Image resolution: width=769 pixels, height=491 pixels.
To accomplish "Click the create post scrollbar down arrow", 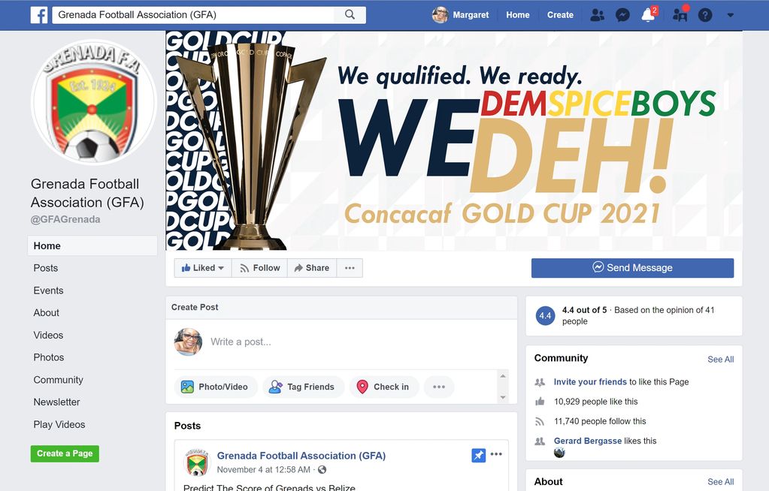I will [x=503, y=397].
